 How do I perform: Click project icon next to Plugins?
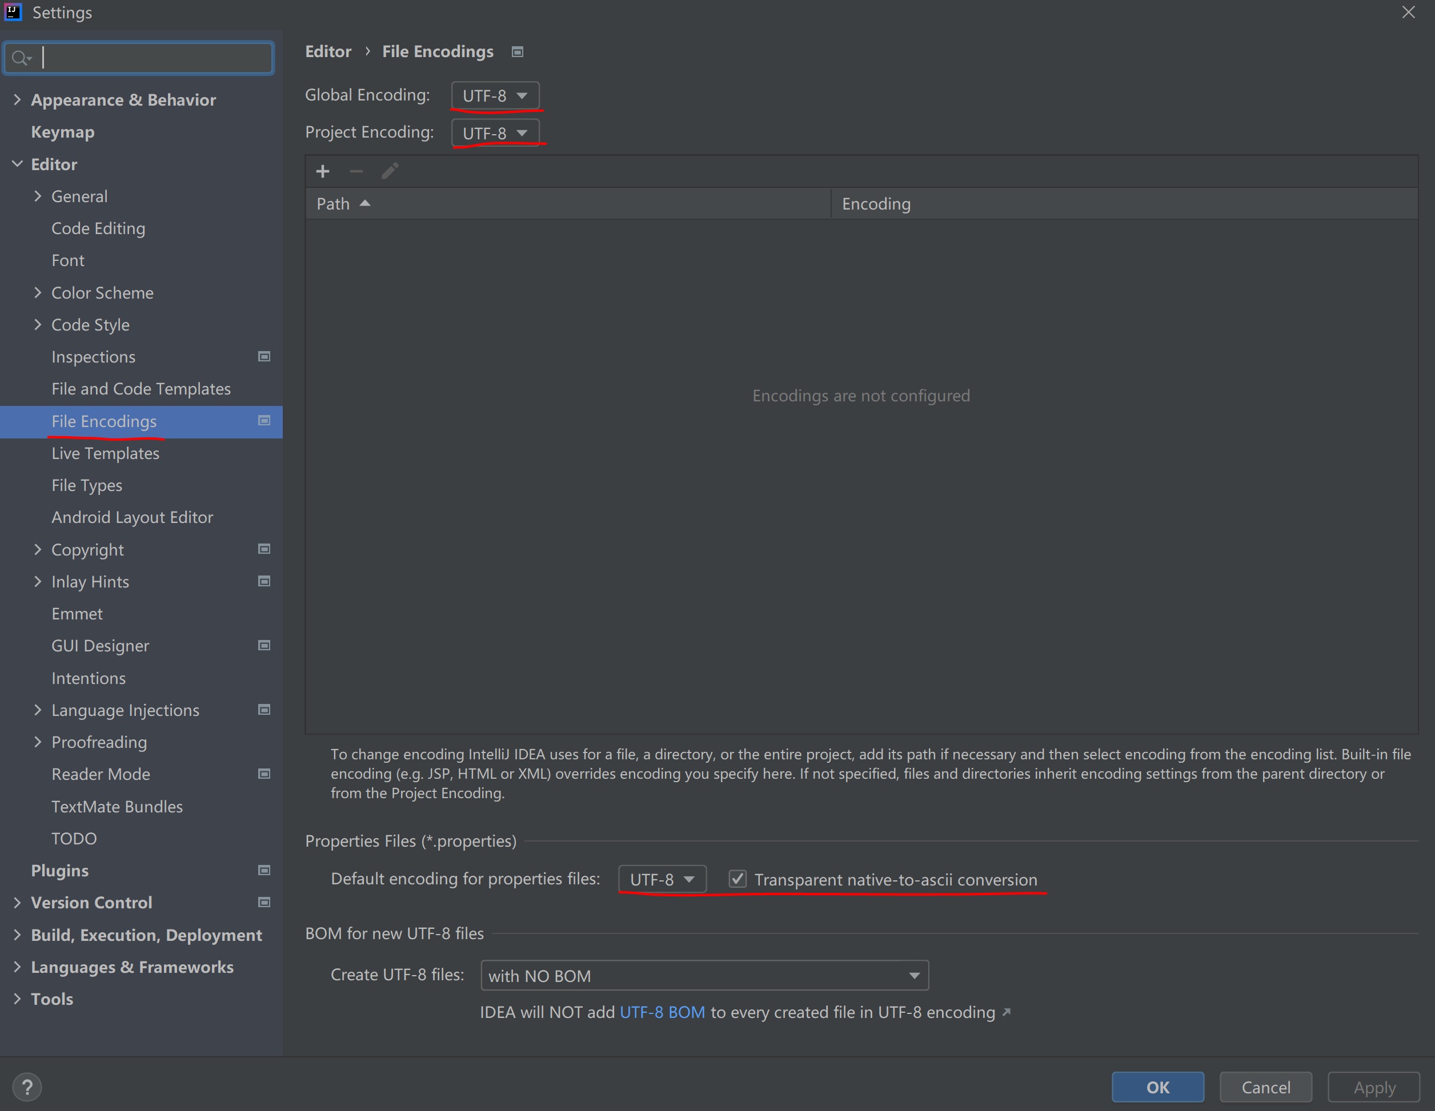(264, 870)
